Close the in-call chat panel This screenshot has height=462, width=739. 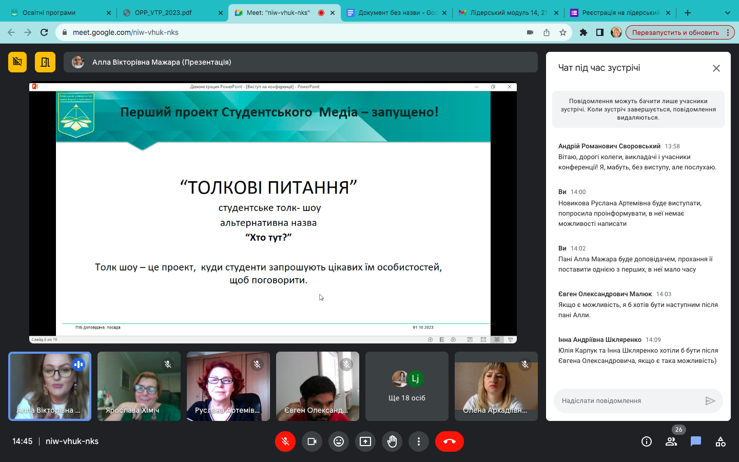click(716, 68)
